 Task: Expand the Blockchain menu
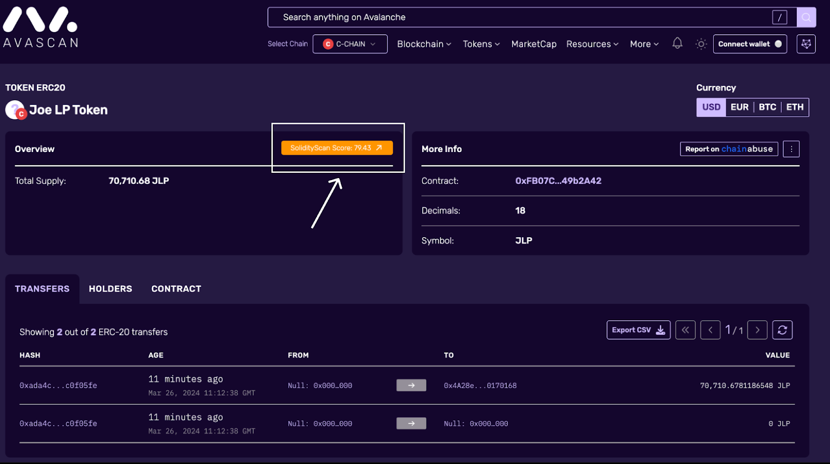(x=424, y=44)
